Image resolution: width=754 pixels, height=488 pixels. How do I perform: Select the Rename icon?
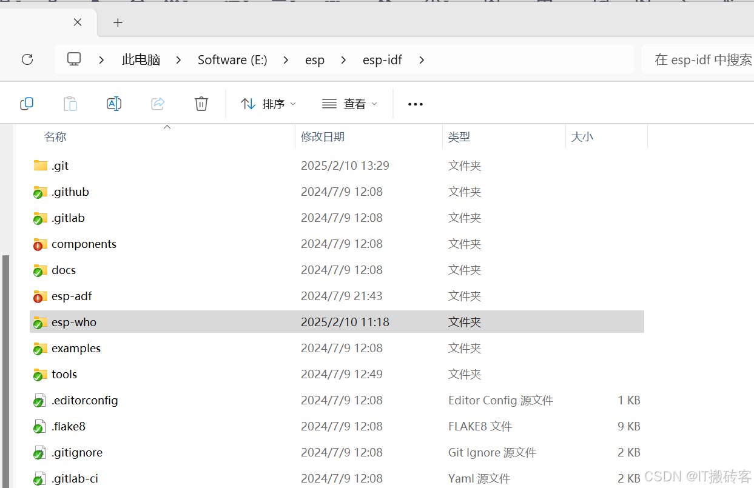(x=114, y=103)
